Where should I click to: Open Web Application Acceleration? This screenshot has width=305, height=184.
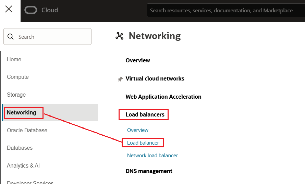(x=163, y=97)
